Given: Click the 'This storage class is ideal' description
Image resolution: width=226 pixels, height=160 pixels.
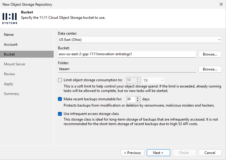Looking at the screenshot, I should coord(141,121).
